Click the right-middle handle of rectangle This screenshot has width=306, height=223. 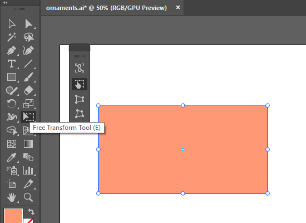point(268,149)
